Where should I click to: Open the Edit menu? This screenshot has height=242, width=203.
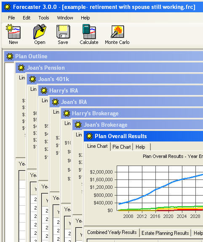[x=27, y=18]
